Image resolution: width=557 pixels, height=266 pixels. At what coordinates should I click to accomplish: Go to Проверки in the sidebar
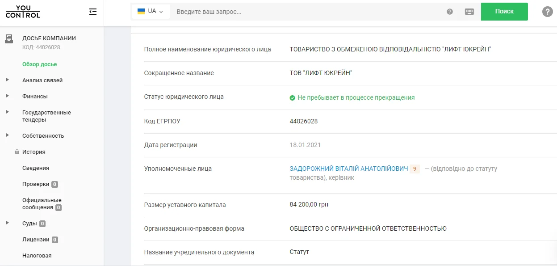pyautogui.click(x=36, y=184)
